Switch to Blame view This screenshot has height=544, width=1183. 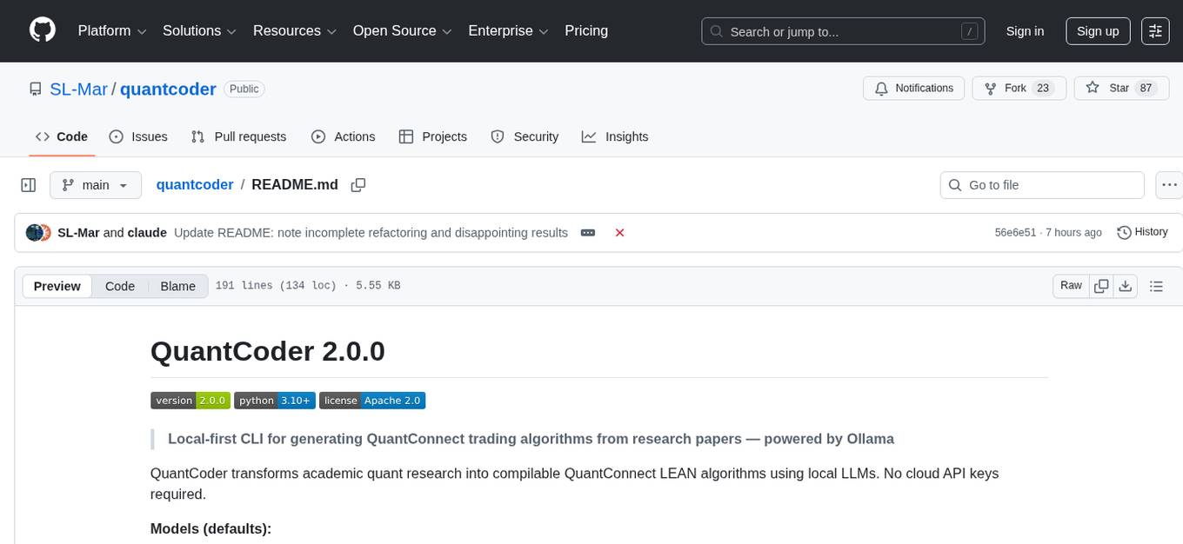pos(177,286)
